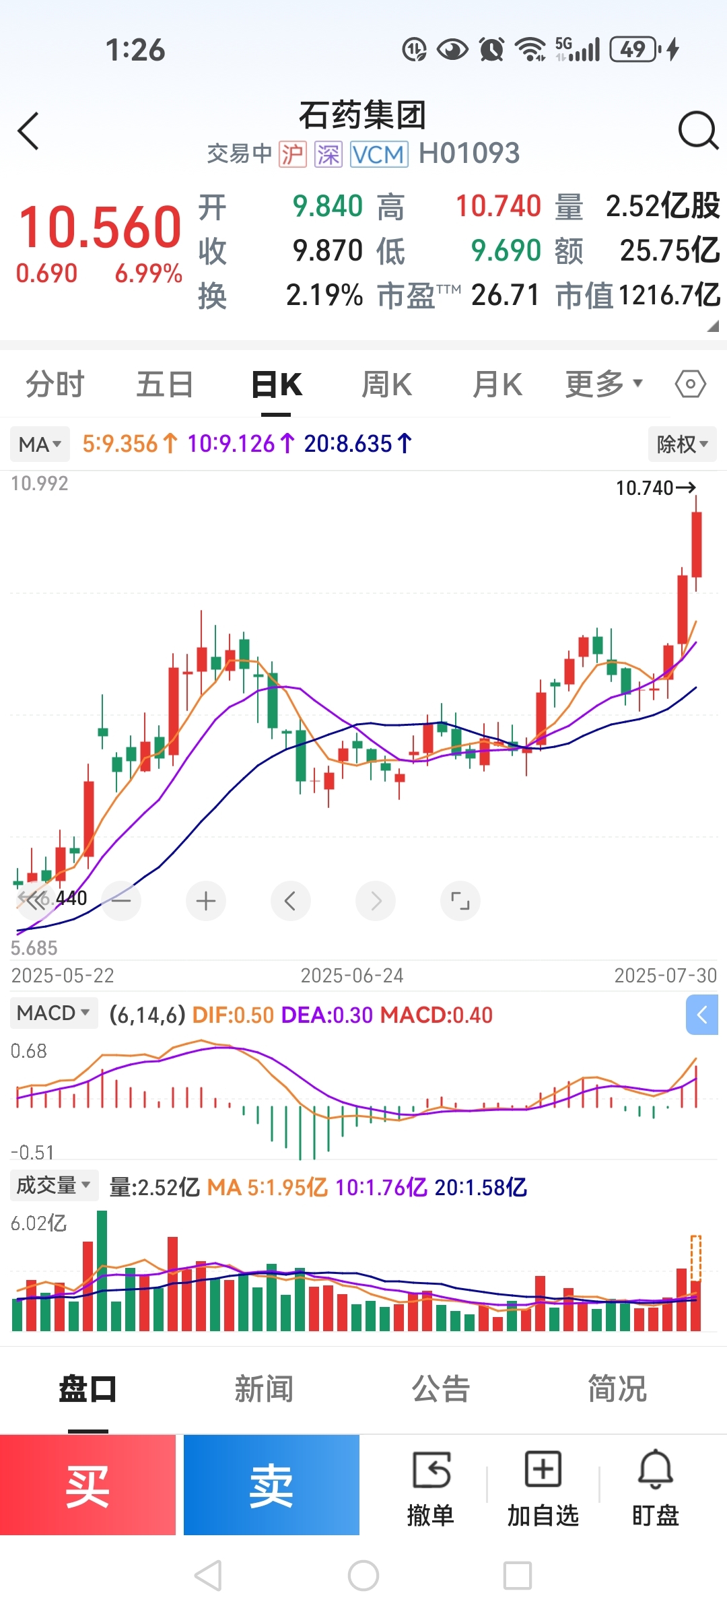Open 新闻 news tab
This screenshot has width=727, height=1616.
264,1389
